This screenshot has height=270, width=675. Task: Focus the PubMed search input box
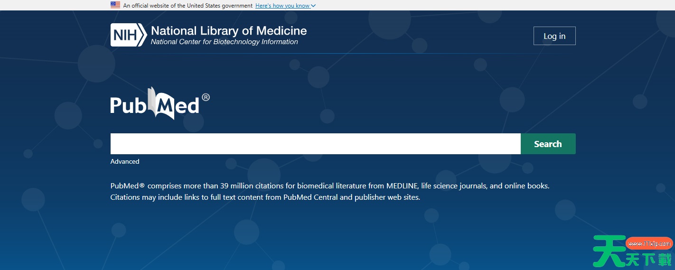click(315, 144)
